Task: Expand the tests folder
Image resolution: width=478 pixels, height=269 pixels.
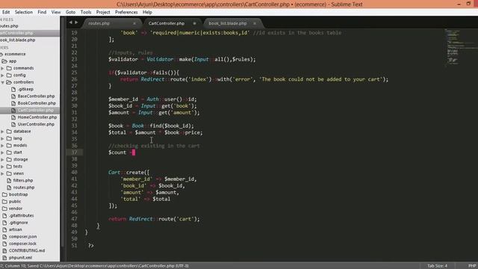Action: pos(3,167)
